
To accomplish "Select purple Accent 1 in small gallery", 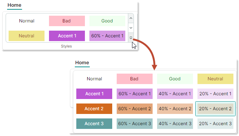I will [x=67, y=36].
